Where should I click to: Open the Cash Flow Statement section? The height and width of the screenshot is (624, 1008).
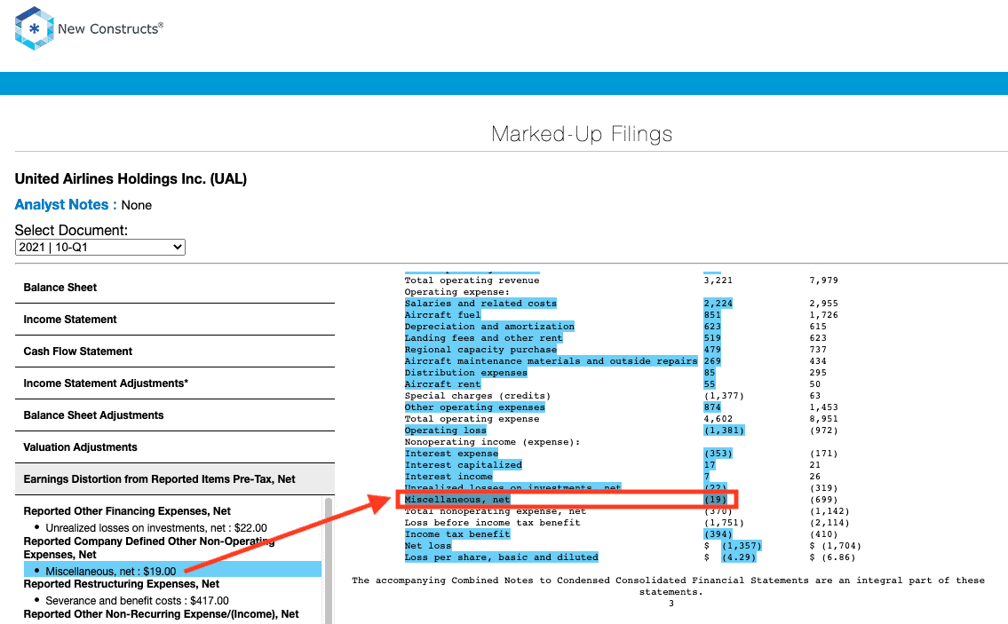175,351
